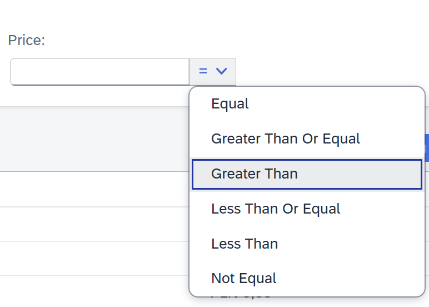
Task: Apply Greater Than Or Equal price filter
Action: click(x=286, y=138)
